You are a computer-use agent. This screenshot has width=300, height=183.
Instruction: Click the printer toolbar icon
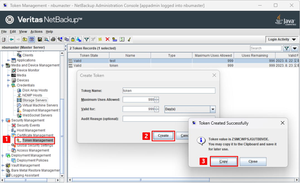coord(53,39)
